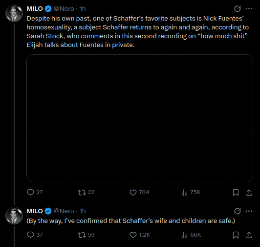Image resolution: width=260 pixels, height=247 pixels.
Task: Repost the first tweet with 22 reposts
Action: point(86,192)
